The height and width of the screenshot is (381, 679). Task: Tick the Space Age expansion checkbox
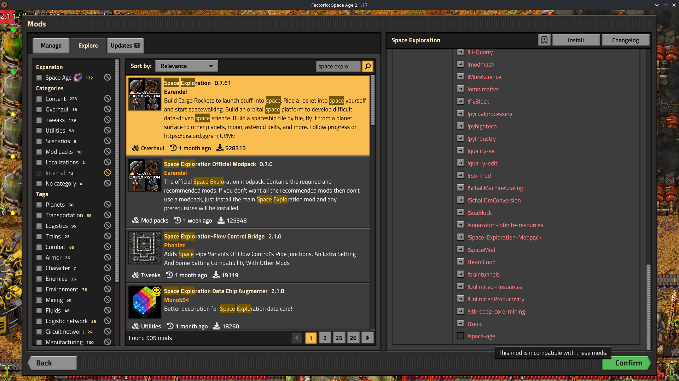[x=39, y=78]
